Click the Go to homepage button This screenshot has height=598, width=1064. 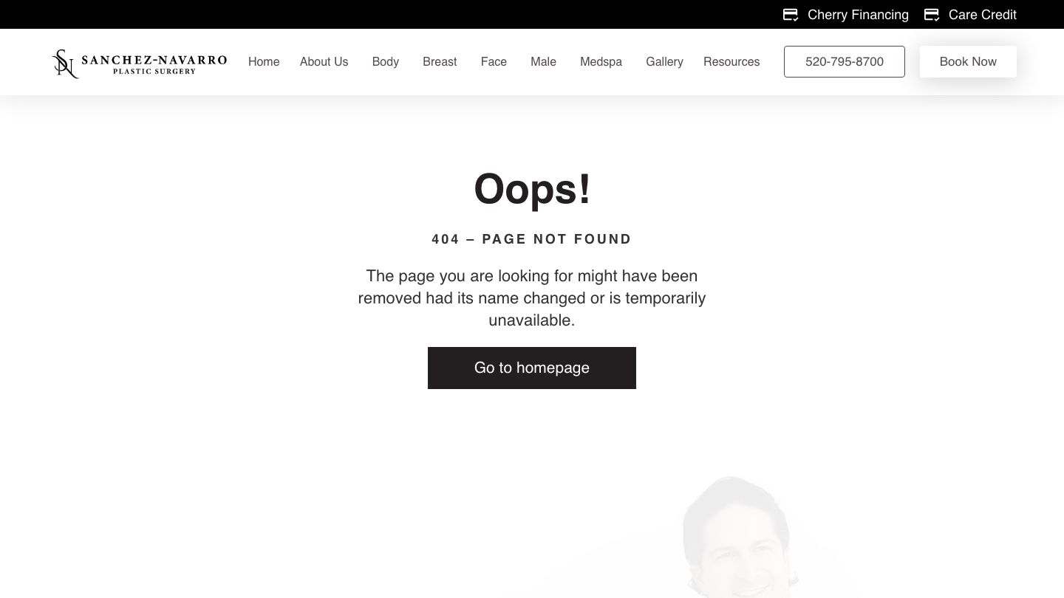pos(532,368)
